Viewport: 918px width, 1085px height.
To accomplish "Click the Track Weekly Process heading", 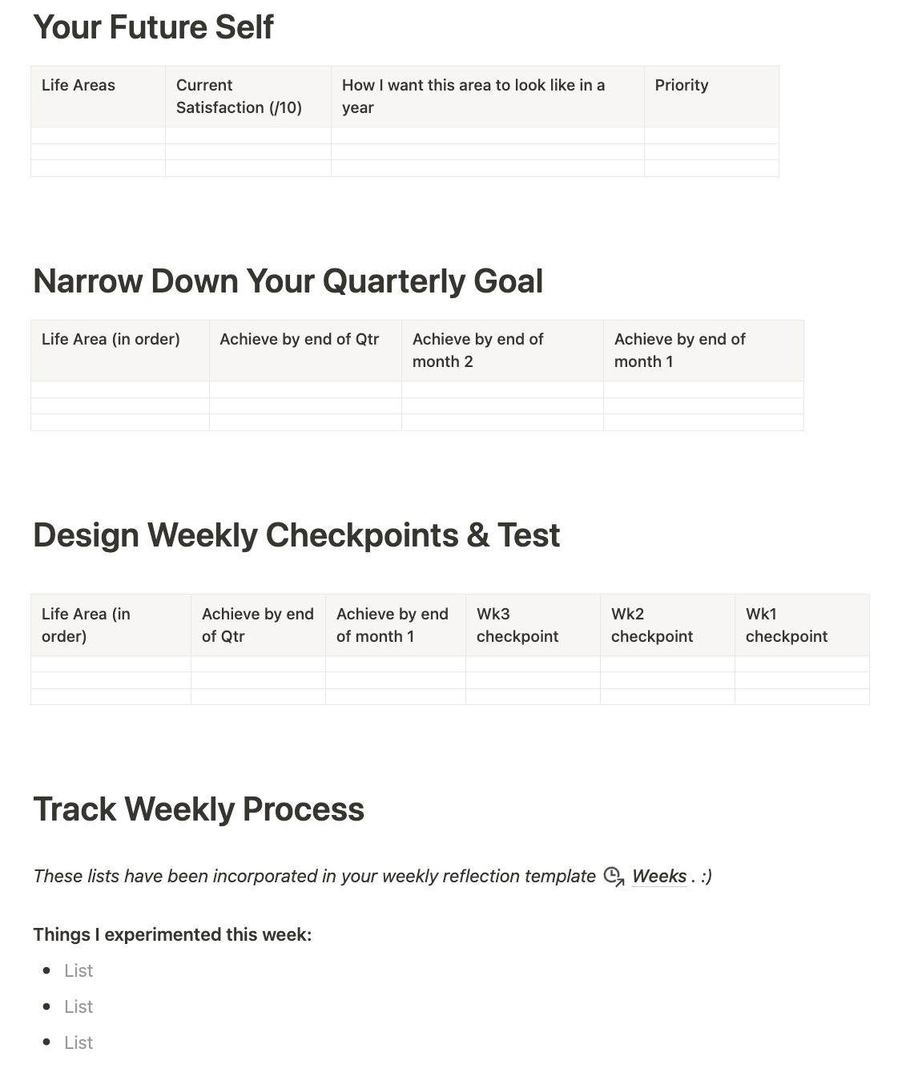I will tap(199, 809).
